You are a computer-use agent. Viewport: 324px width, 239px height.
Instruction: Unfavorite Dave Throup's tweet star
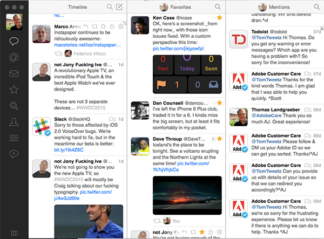(x=219, y=139)
